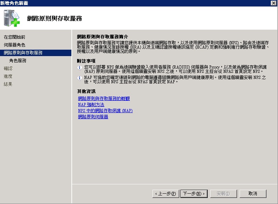
Task: Close the 新增角色精靈 wizard window
Action: pos(274,3)
